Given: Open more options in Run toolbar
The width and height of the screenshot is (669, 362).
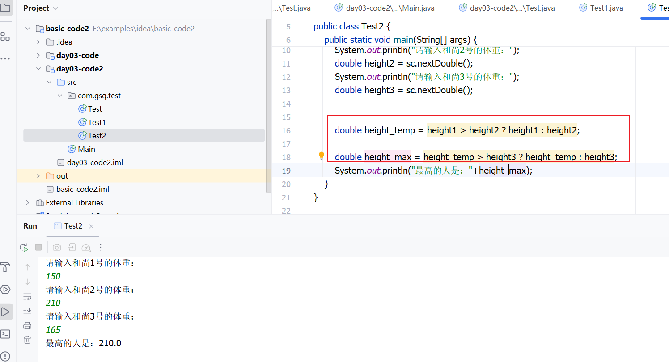Looking at the screenshot, I should [x=101, y=247].
